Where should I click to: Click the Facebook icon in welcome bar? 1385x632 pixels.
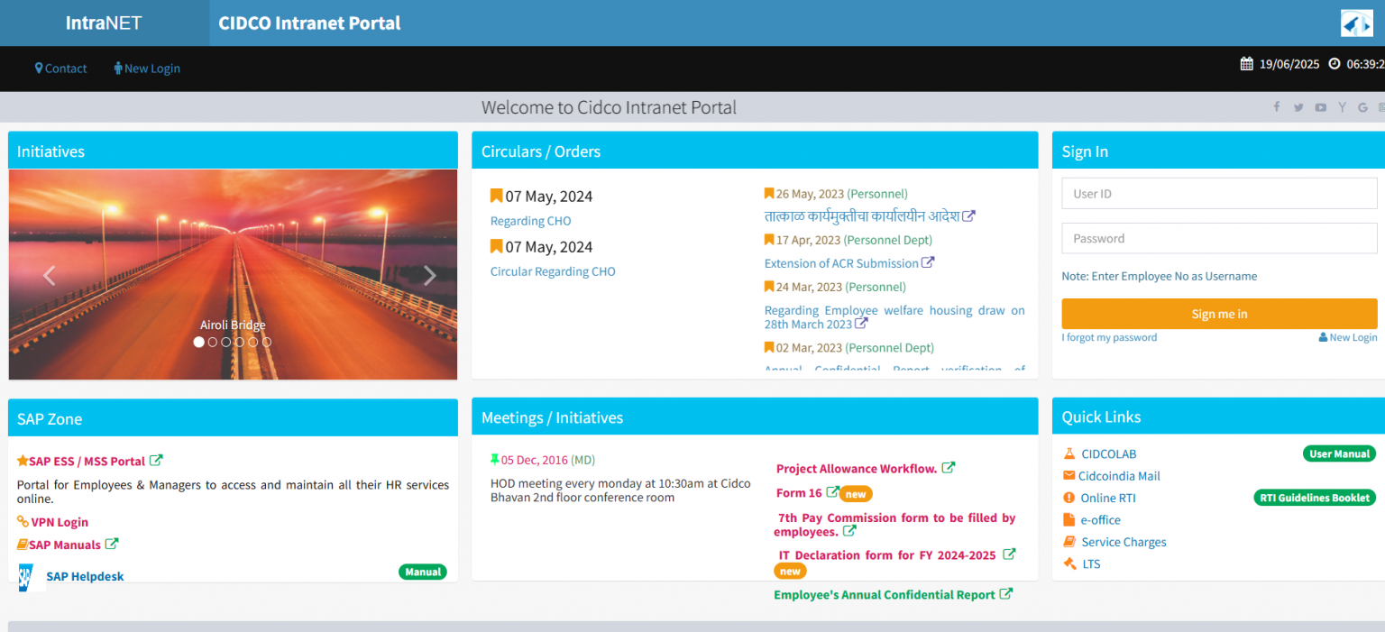coord(1277,107)
